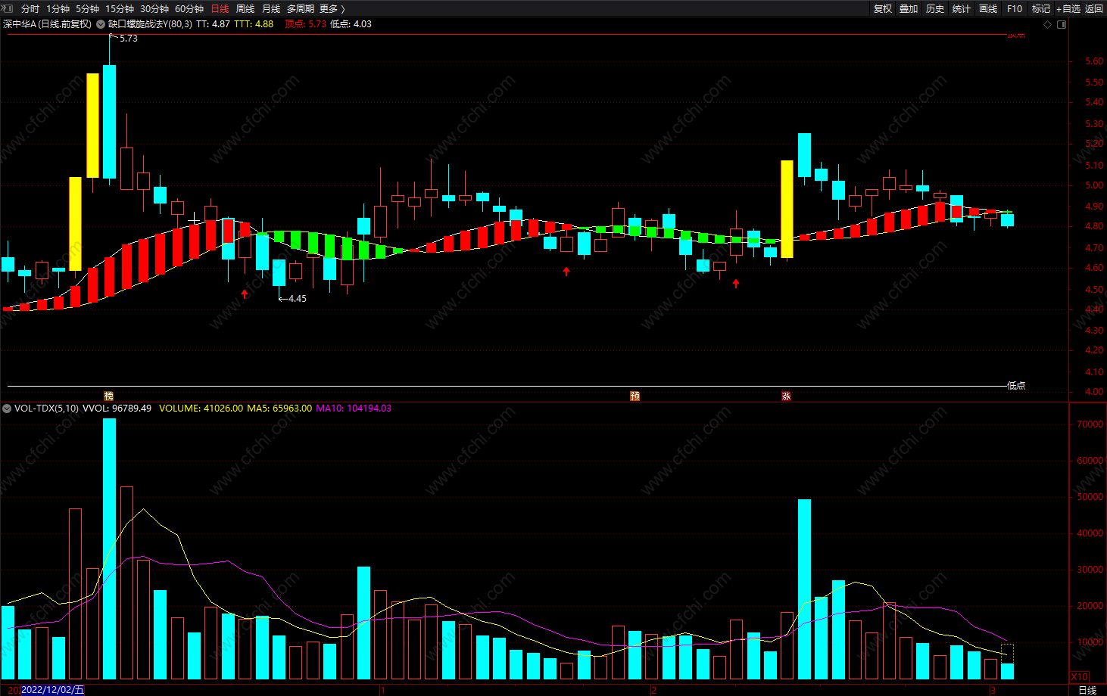
Task: Click the 低点: 4.03 value
Action: click(351, 24)
